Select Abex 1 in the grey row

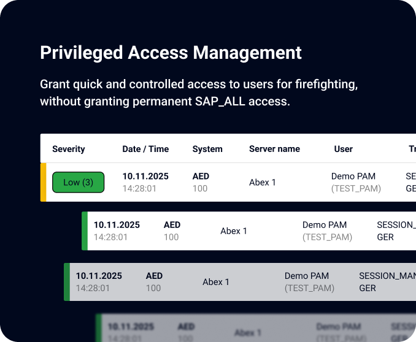216,282
